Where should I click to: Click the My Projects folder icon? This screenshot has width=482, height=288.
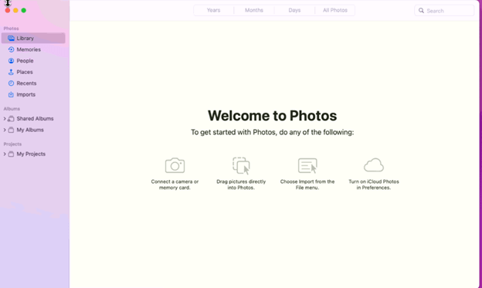coord(11,154)
